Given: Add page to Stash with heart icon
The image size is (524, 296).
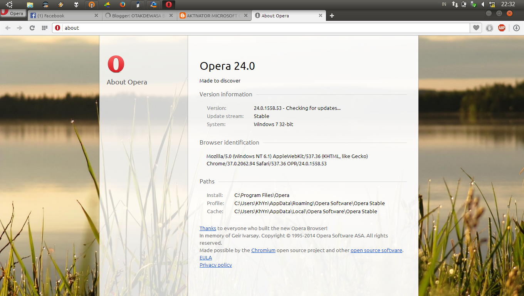Looking at the screenshot, I should [476, 28].
